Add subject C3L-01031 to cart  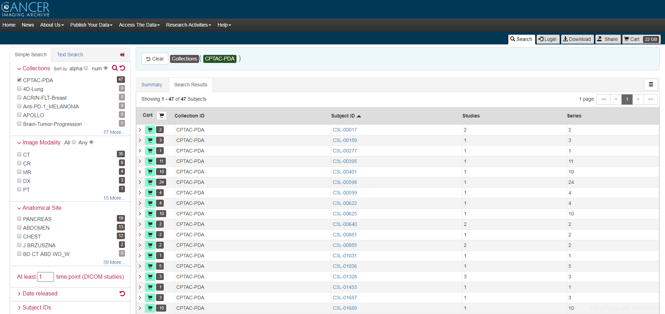click(x=150, y=256)
